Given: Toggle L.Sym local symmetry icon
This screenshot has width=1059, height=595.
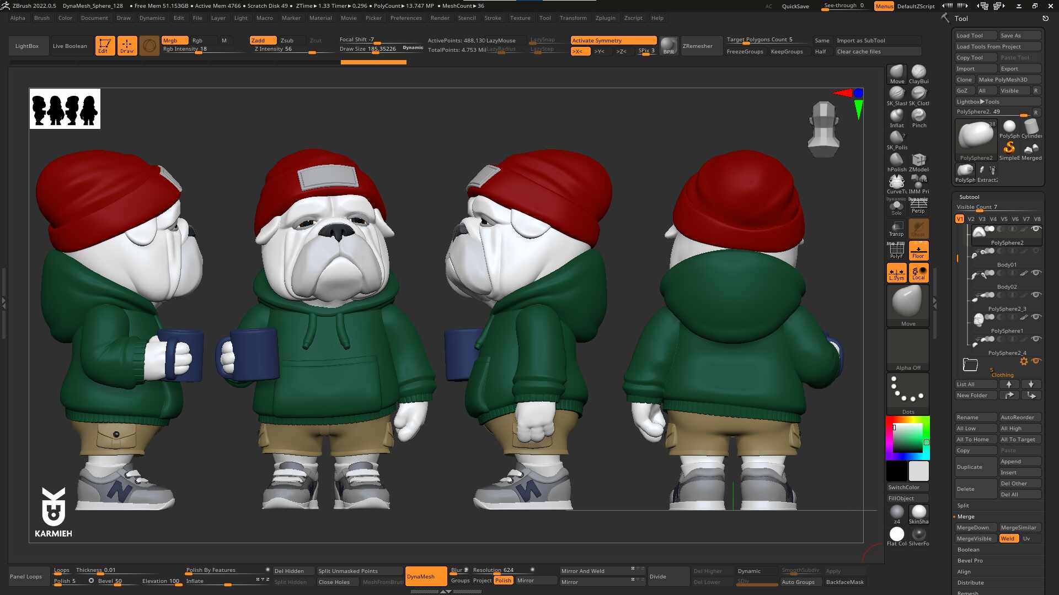Looking at the screenshot, I should click(x=896, y=273).
